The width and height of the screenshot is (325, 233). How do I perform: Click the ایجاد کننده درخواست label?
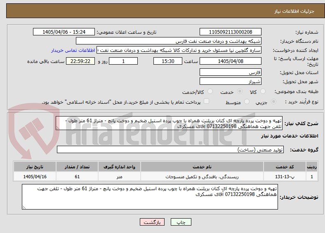pos(296,51)
